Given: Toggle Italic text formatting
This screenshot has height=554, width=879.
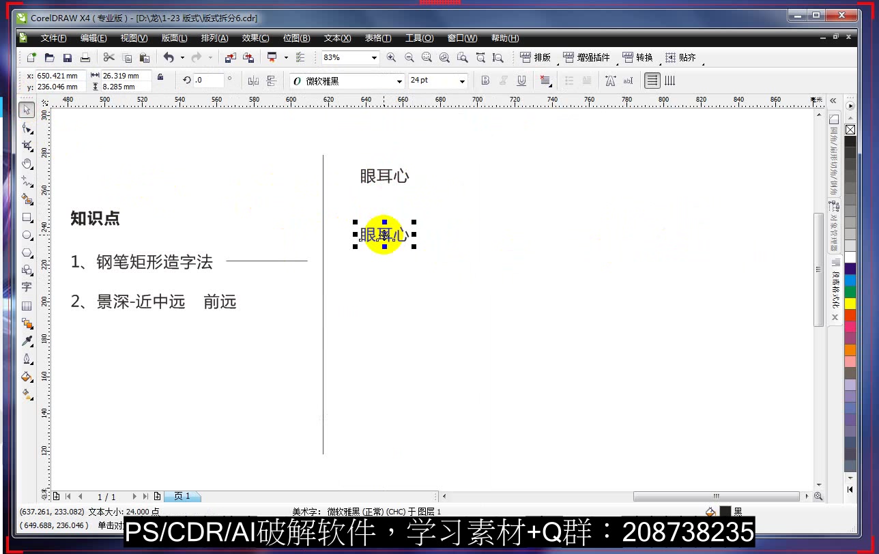Looking at the screenshot, I should coord(504,81).
